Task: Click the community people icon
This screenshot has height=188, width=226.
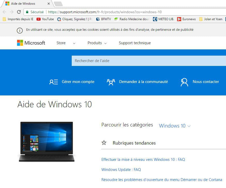Action: coord(111,82)
